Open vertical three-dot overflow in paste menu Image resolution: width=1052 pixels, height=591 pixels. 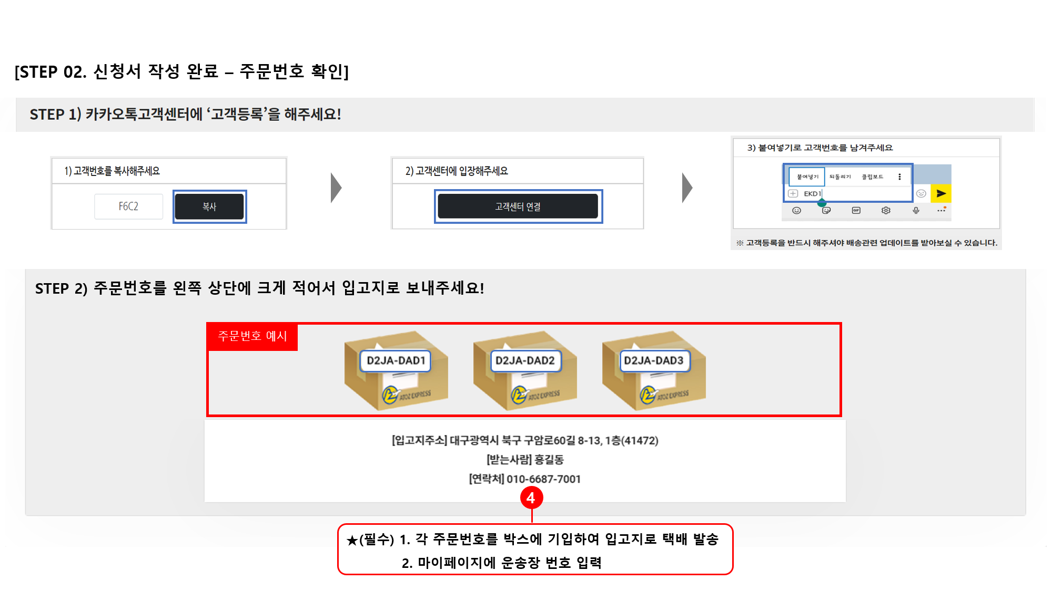(899, 177)
